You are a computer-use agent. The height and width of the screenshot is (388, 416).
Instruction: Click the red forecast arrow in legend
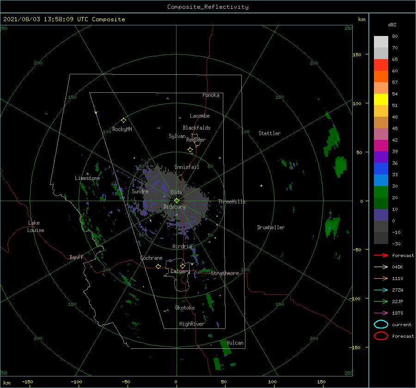[381, 255]
